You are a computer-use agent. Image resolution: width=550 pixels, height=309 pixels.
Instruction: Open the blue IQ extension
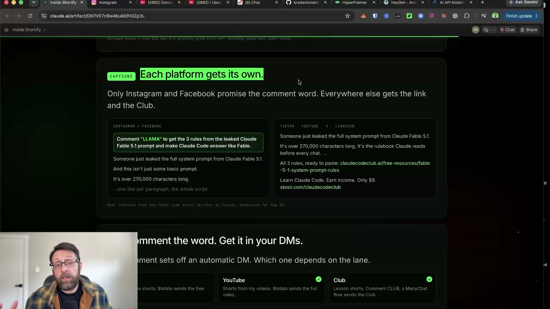pos(386,16)
